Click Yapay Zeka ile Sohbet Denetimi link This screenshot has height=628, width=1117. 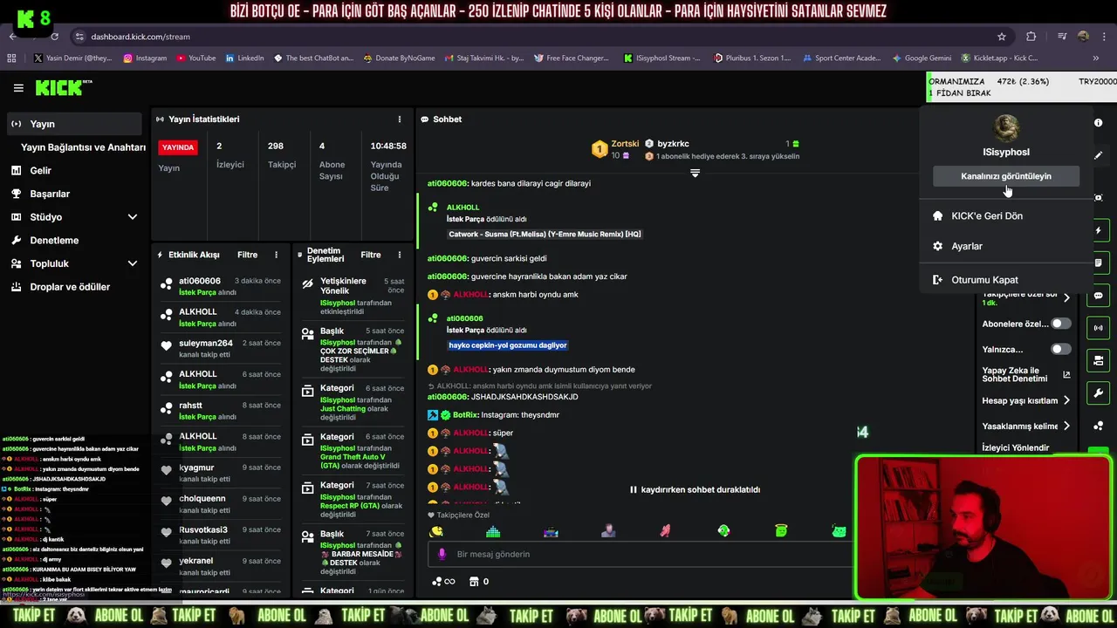point(1025,374)
